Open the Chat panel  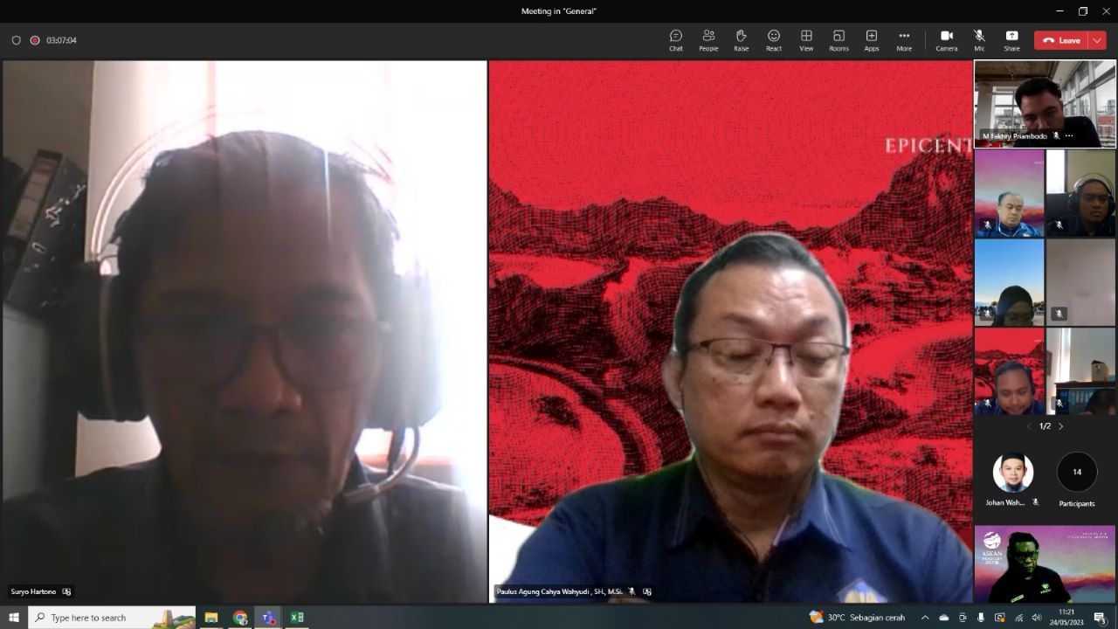[675, 40]
